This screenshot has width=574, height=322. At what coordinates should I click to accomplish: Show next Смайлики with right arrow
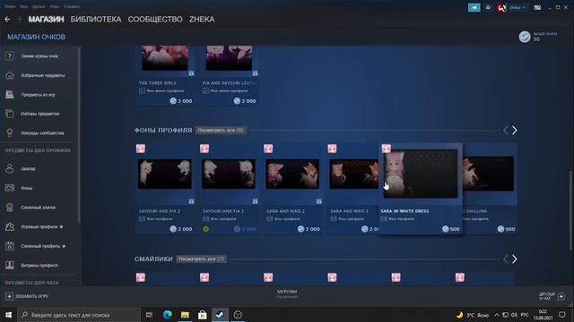click(514, 259)
